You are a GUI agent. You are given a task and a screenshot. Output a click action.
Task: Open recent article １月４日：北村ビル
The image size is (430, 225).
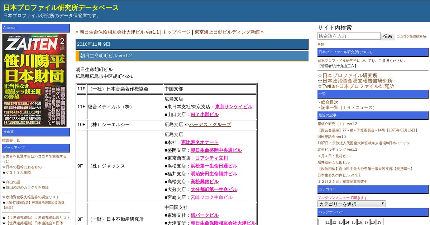coord(334,156)
